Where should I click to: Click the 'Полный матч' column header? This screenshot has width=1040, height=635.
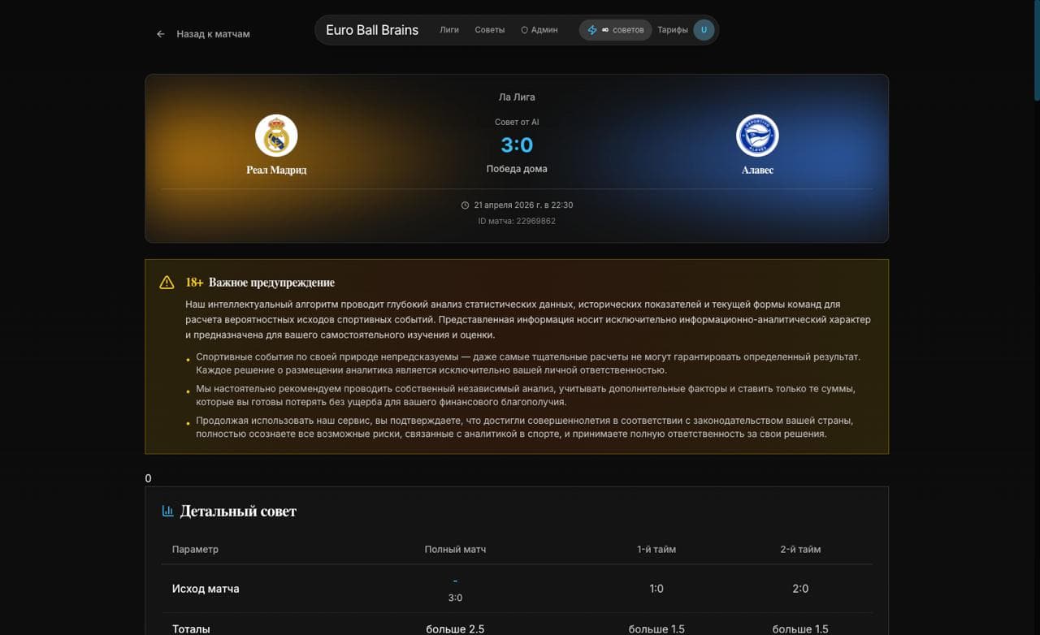click(455, 549)
